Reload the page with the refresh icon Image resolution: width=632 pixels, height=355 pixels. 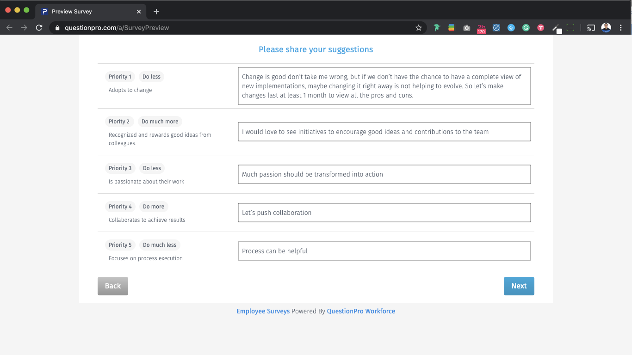tap(39, 27)
